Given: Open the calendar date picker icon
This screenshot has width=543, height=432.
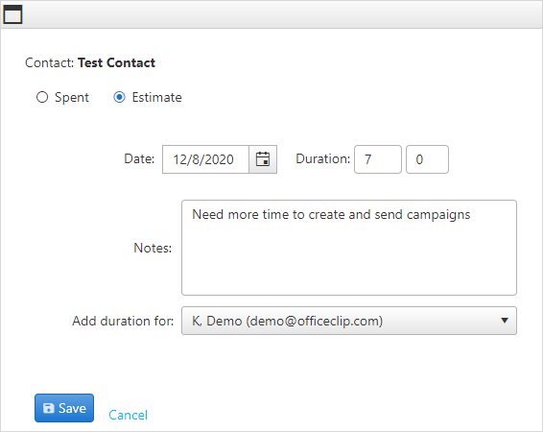Looking at the screenshot, I should pyautogui.click(x=263, y=159).
